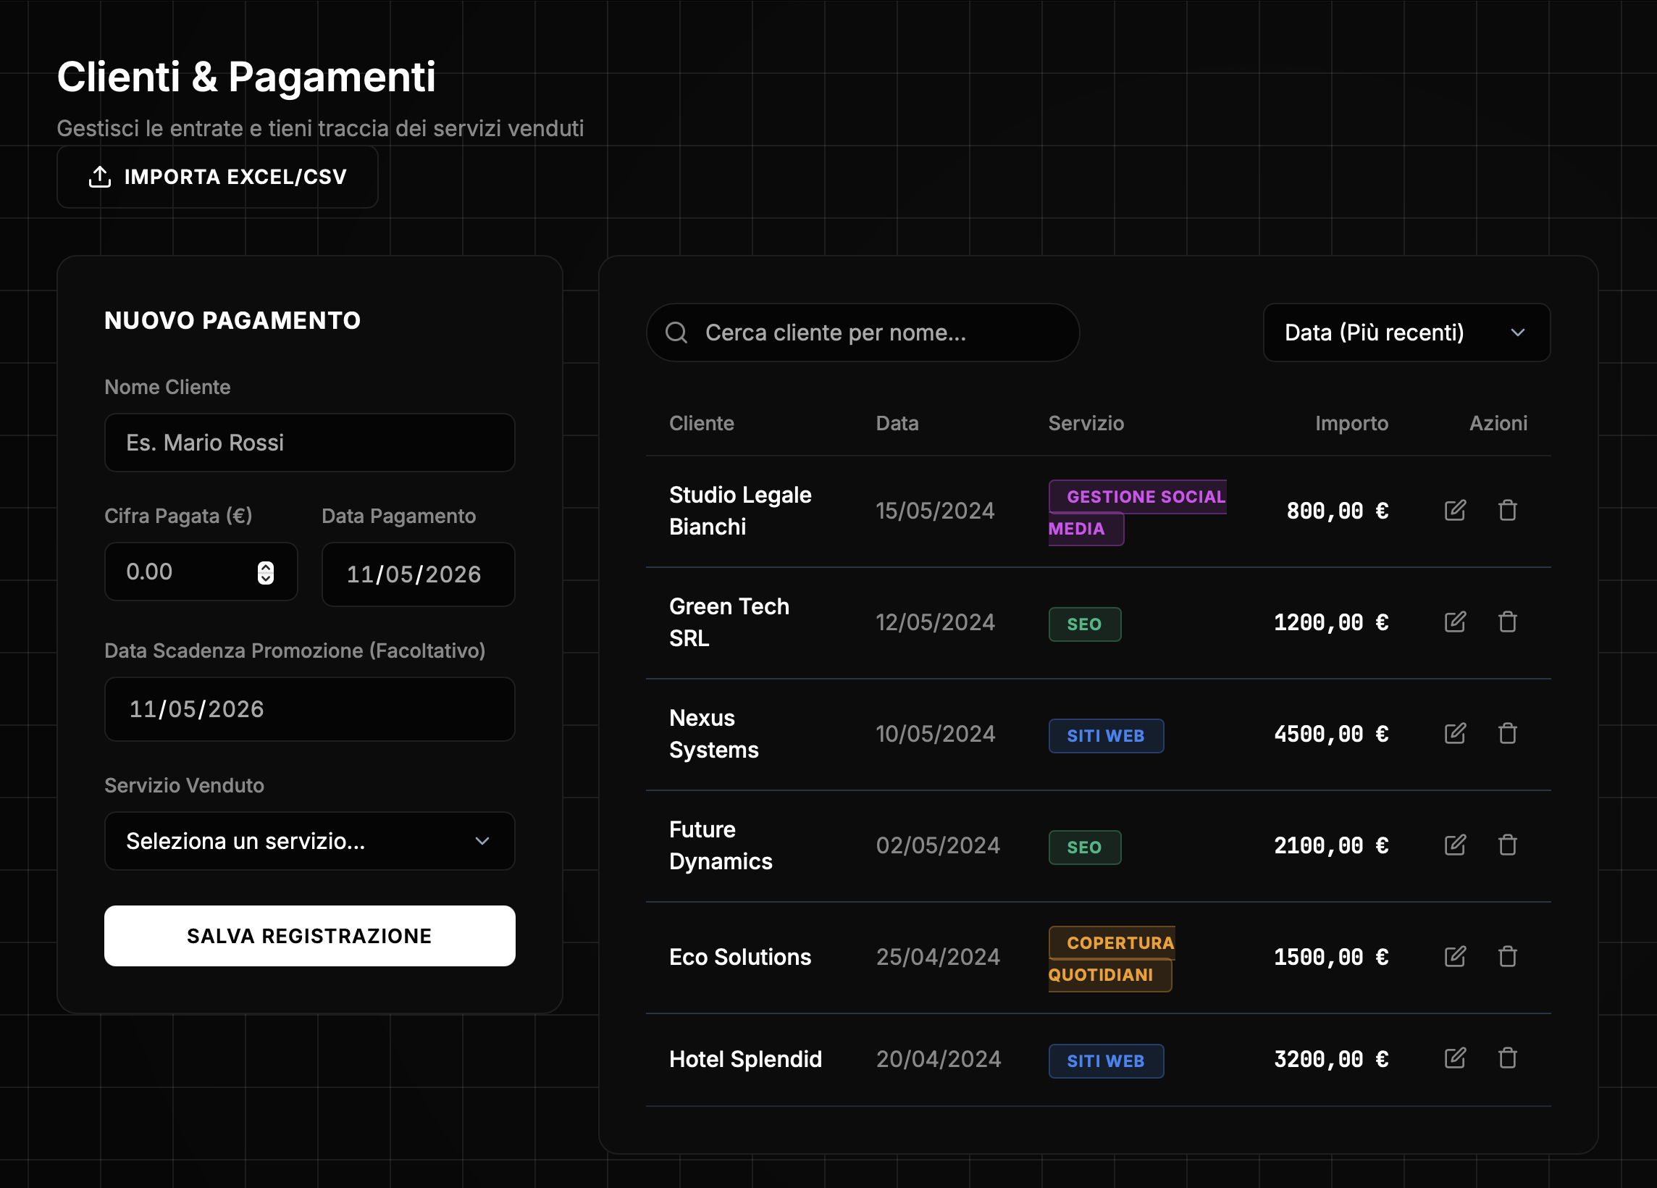Viewport: 1657px width, 1188px height.
Task: Click the date 10/05/2024
Action: [x=935, y=734]
